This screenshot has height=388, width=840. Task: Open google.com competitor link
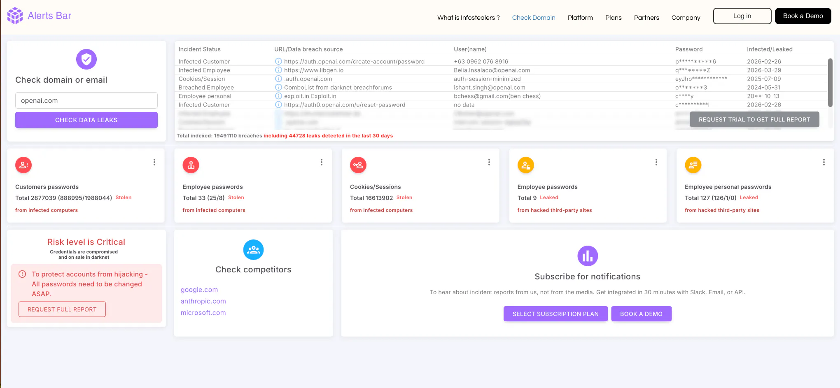(199, 290)
